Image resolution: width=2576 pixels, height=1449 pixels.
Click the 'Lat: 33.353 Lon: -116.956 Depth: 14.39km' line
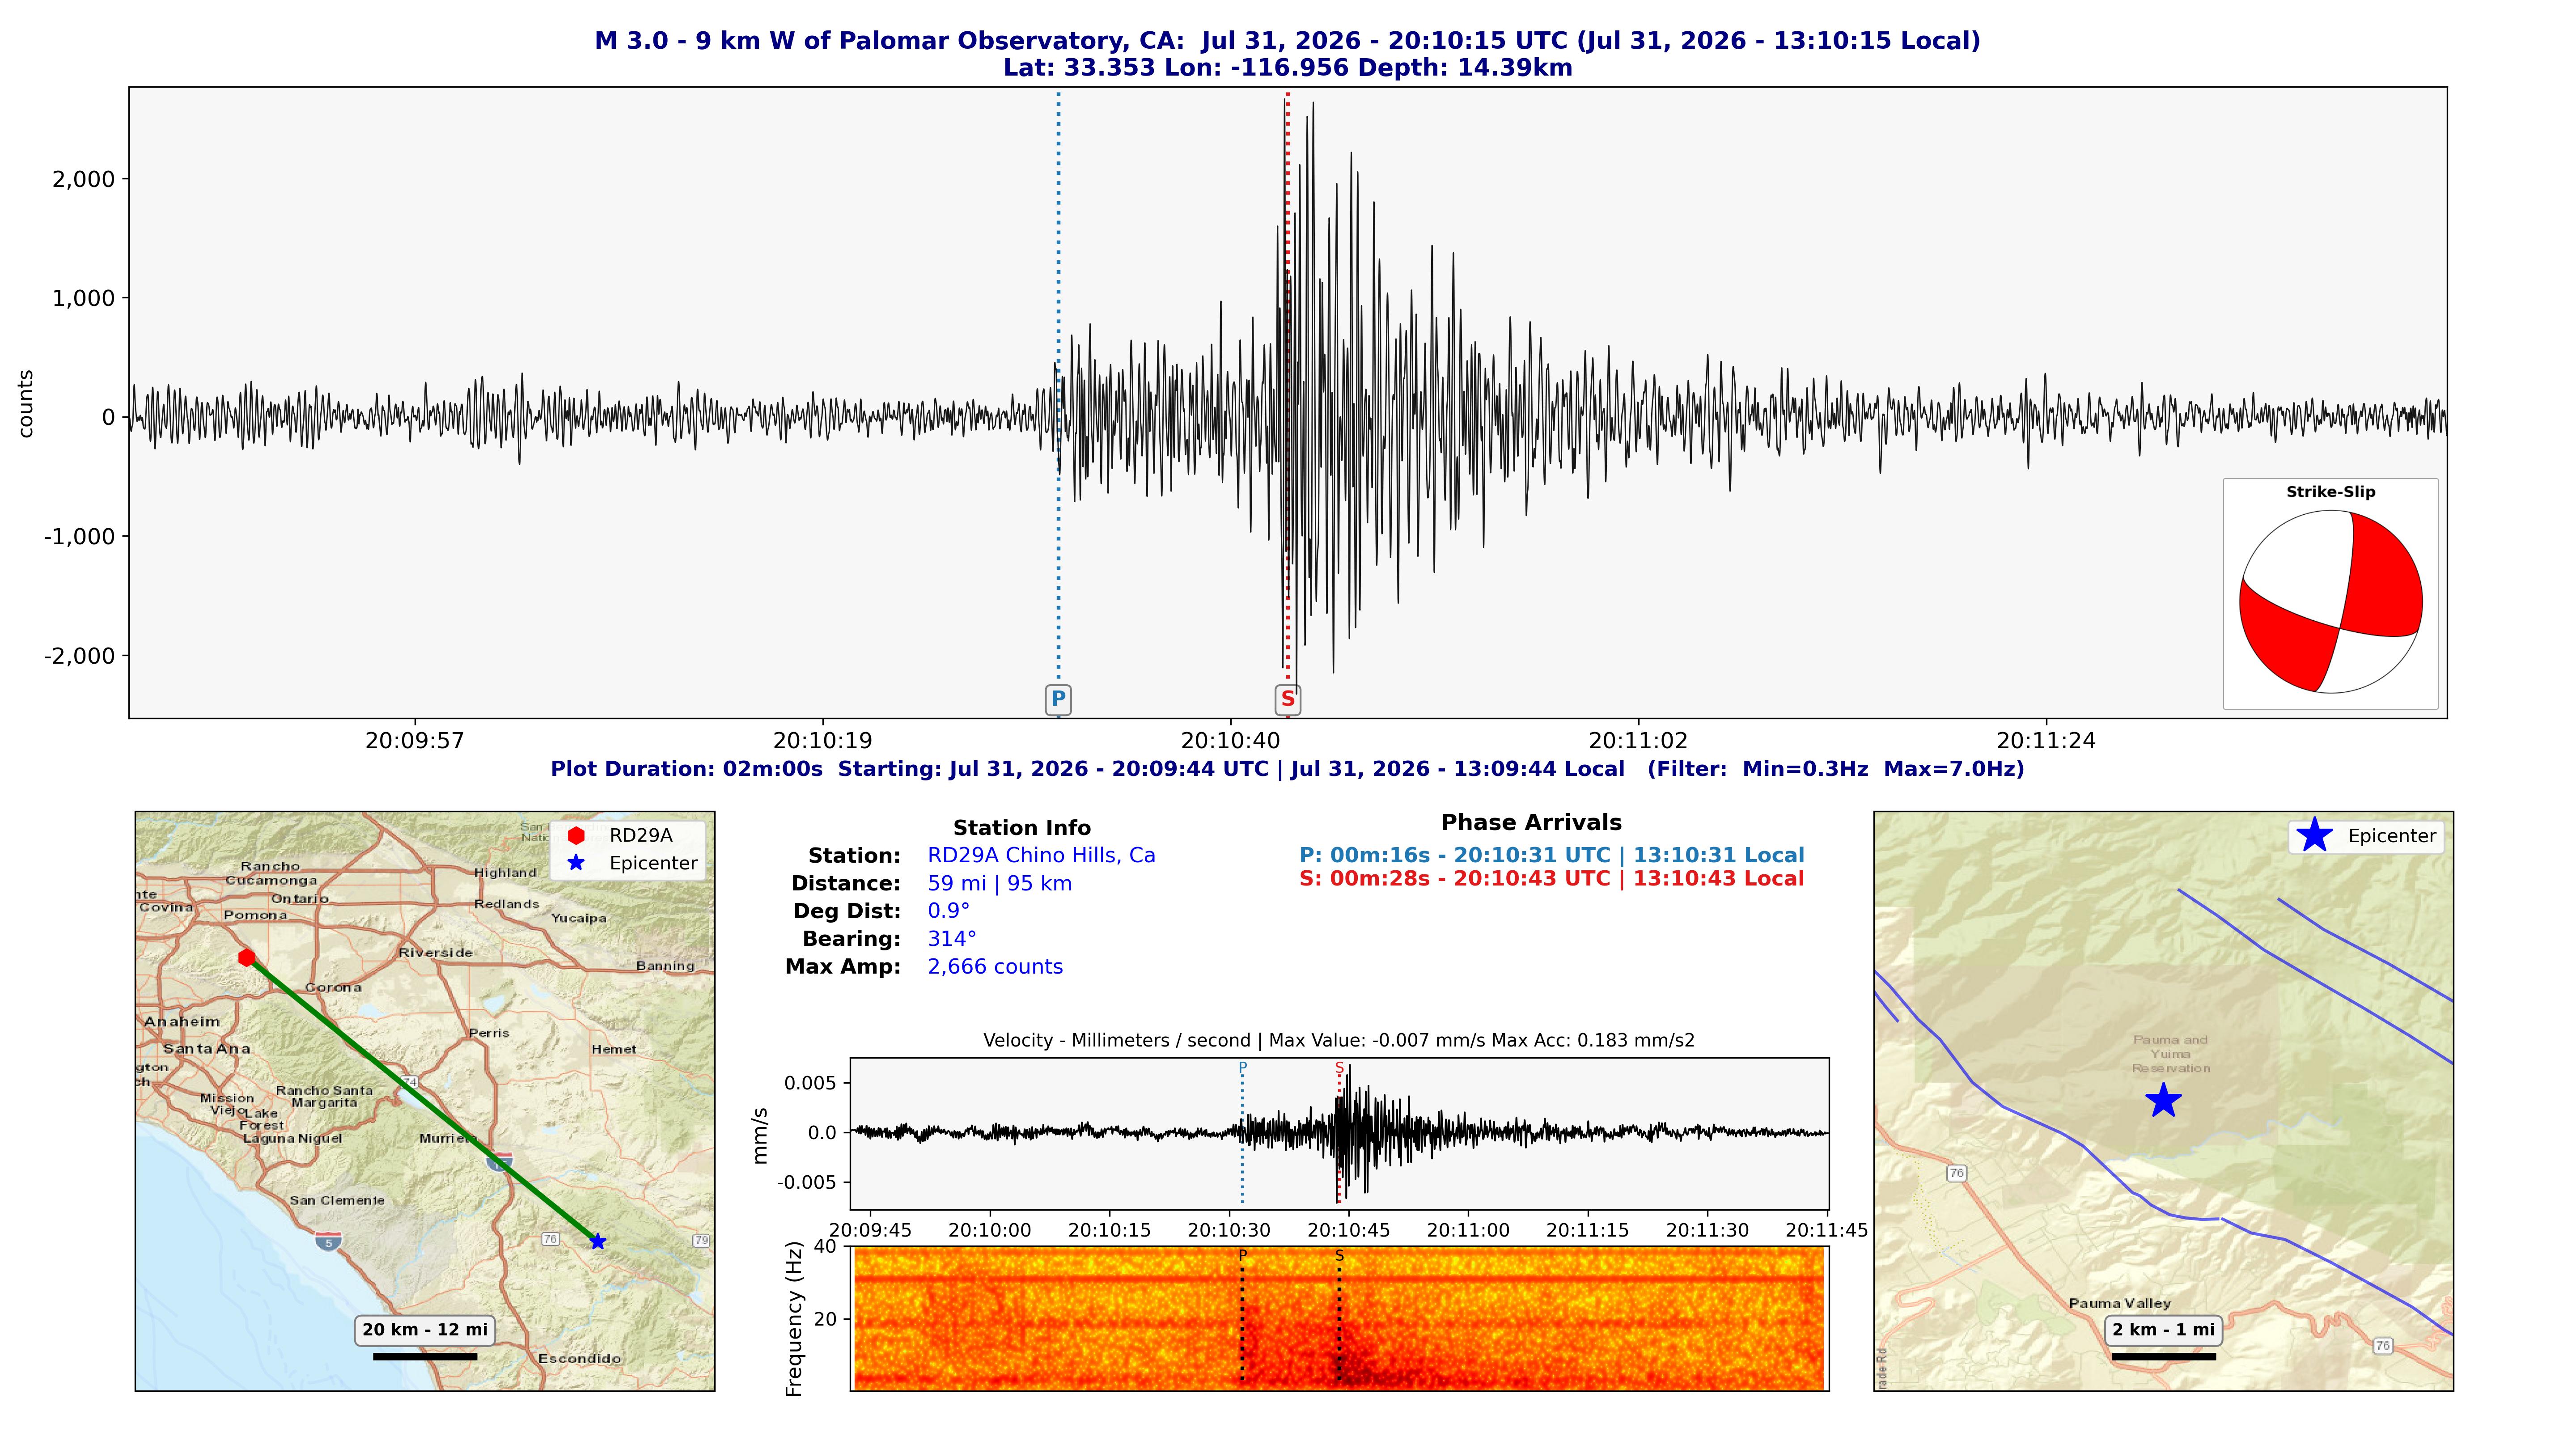tap(1288, 68)
